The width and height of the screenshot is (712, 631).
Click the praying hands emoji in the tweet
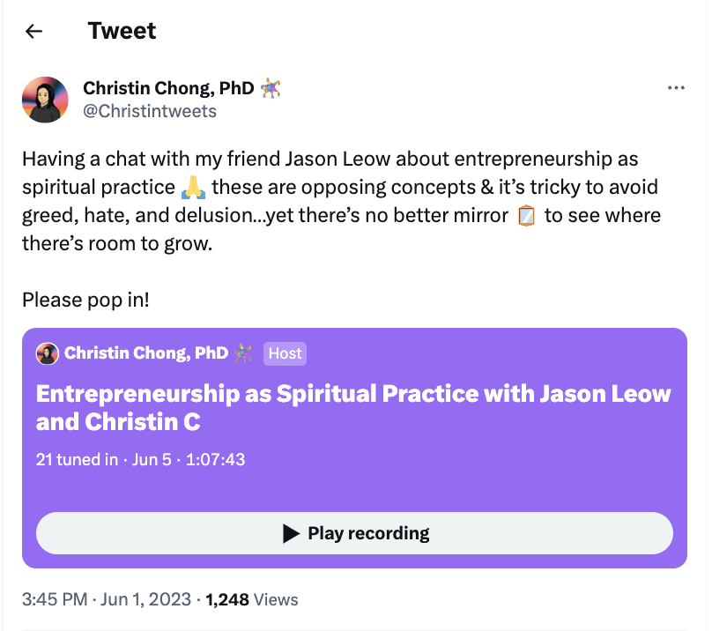point(192,188)
